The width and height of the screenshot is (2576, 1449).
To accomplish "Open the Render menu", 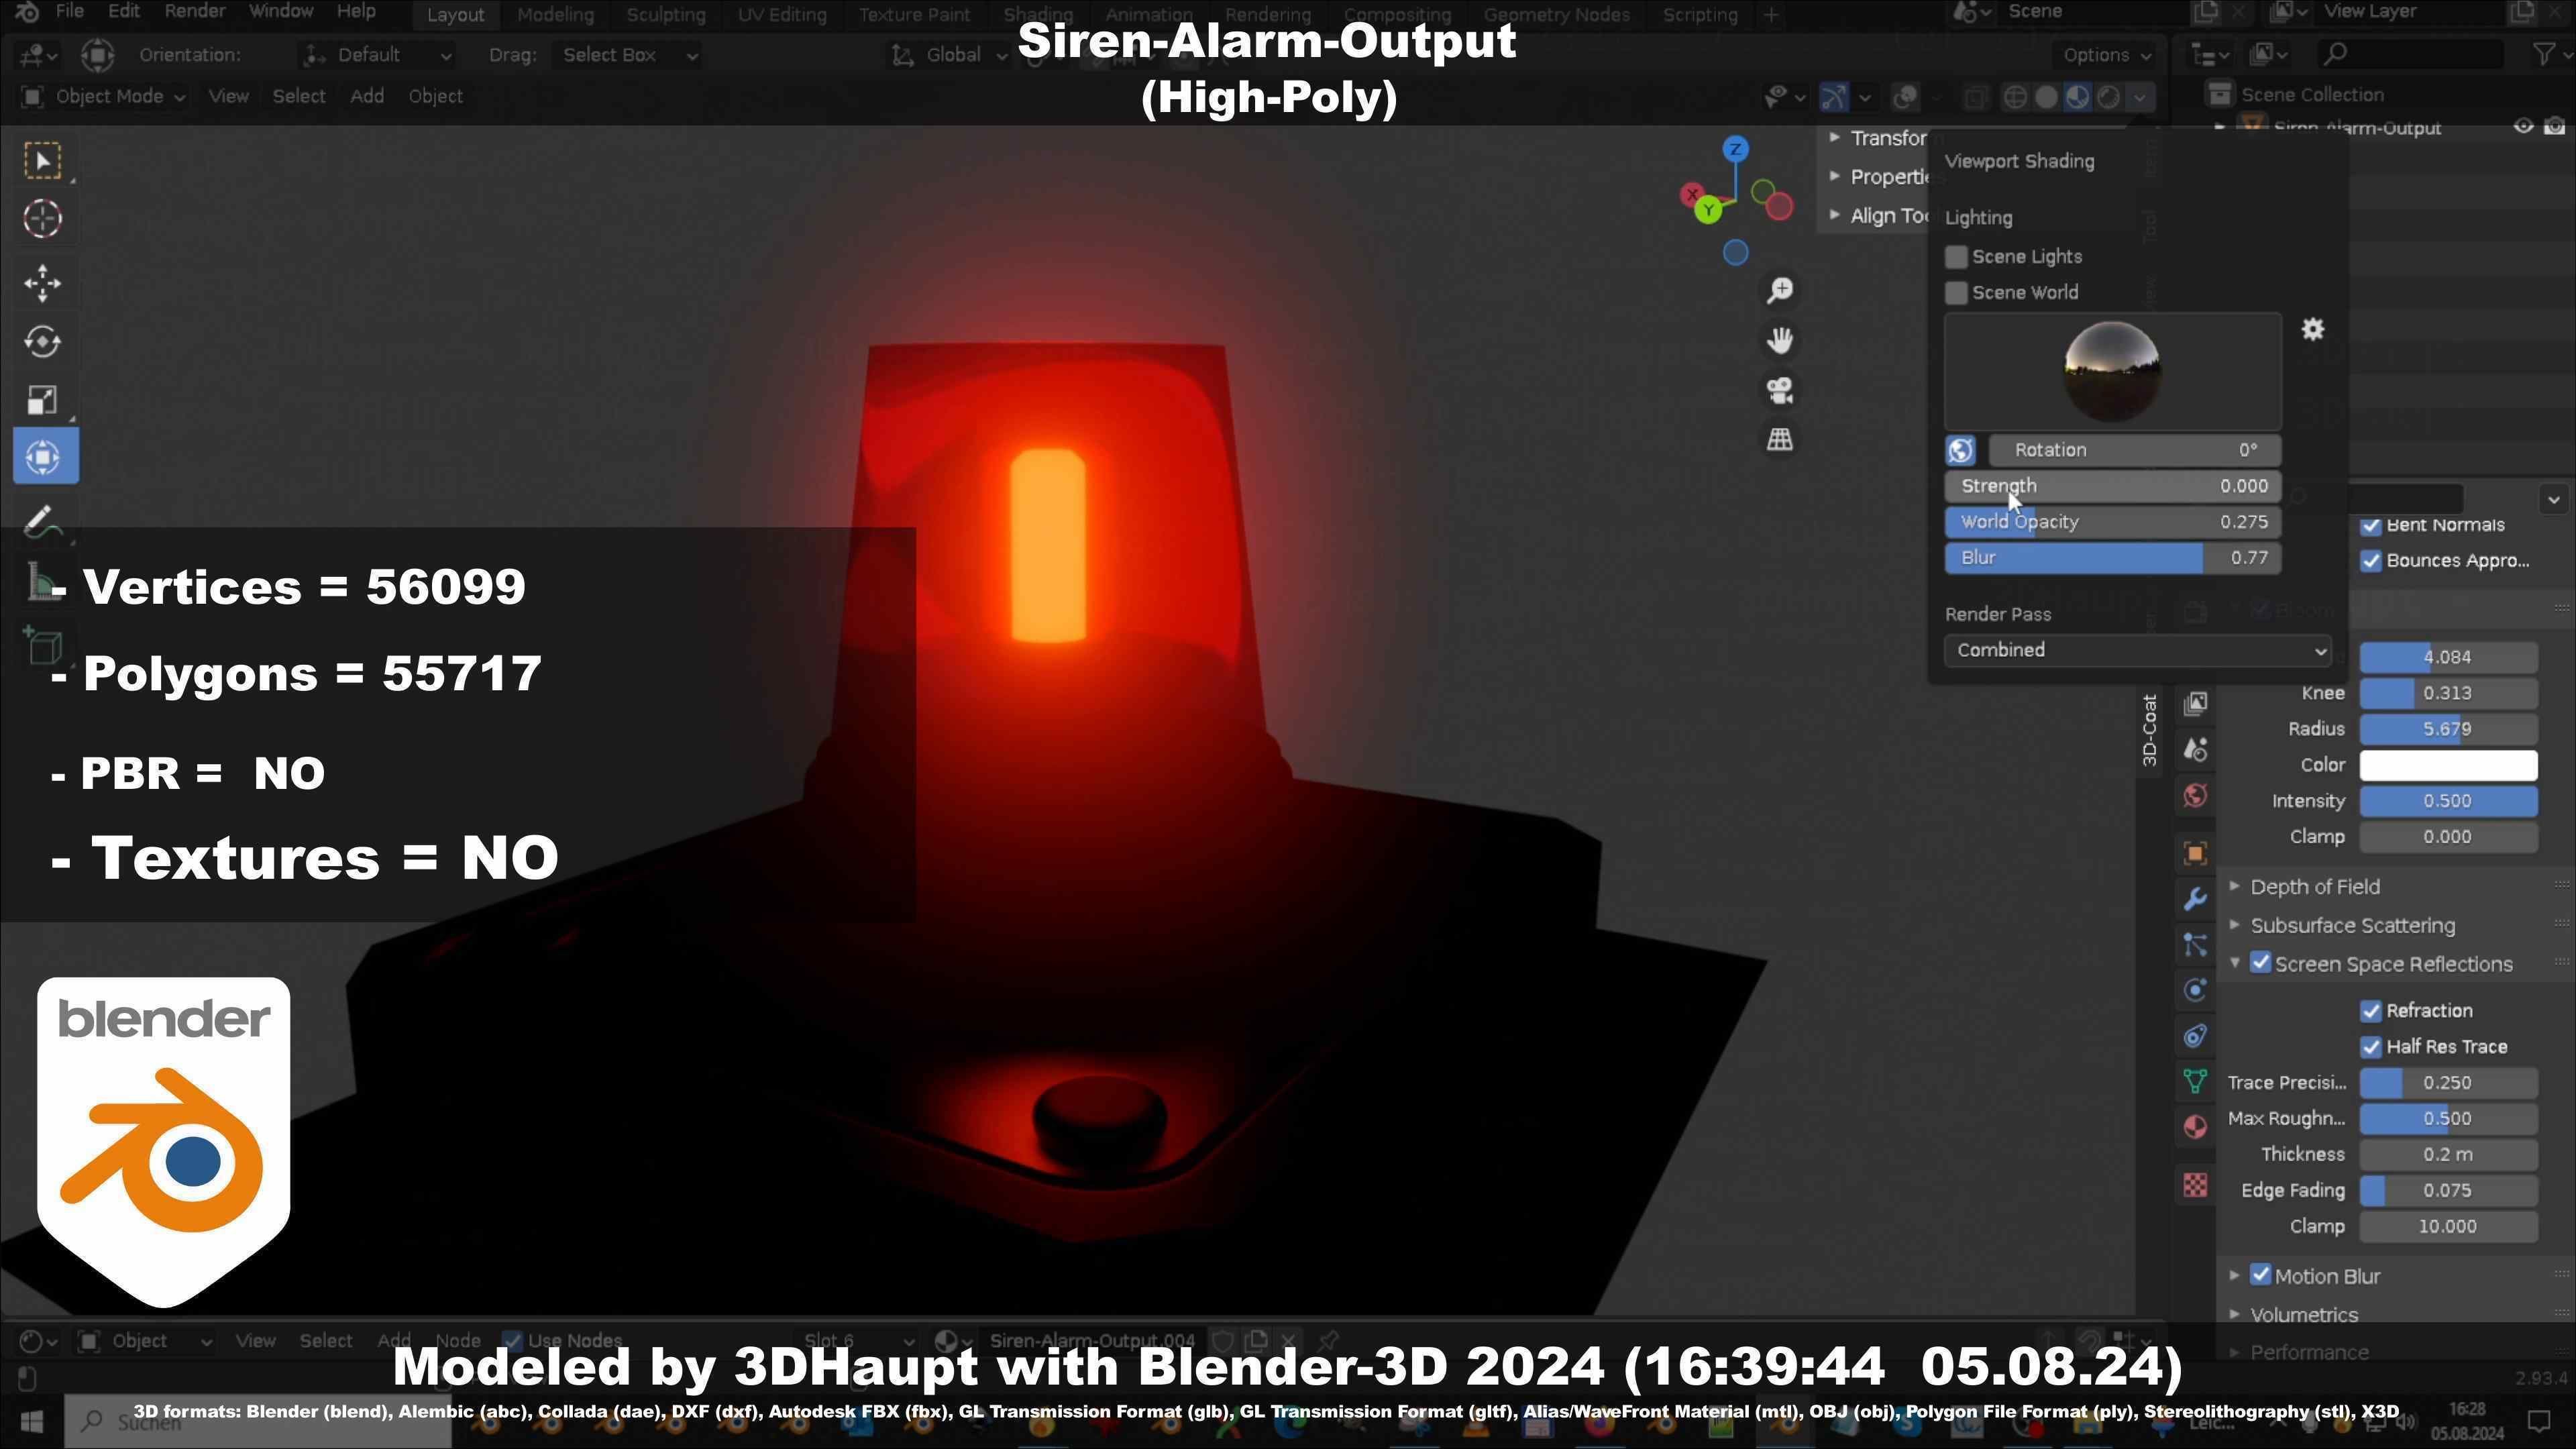I will tap(194, 12).
